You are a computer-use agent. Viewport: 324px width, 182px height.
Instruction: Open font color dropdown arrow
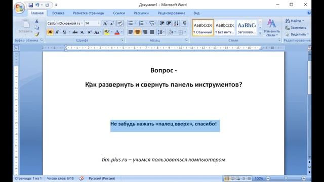(x=121, y=32)
